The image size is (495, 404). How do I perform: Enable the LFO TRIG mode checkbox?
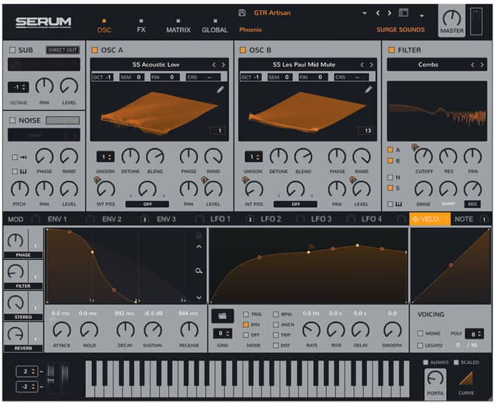pos(246,315)
